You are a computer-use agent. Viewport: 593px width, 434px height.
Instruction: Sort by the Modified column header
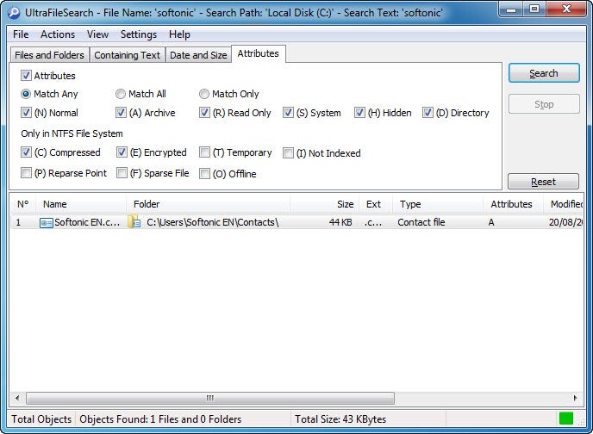564,204
